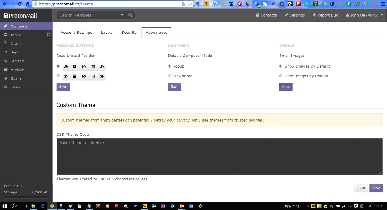Image resolution: width=387 pixels, height=210 pixels.
Task: Select Hide Images by Default
Action: [x=281, y=76]
